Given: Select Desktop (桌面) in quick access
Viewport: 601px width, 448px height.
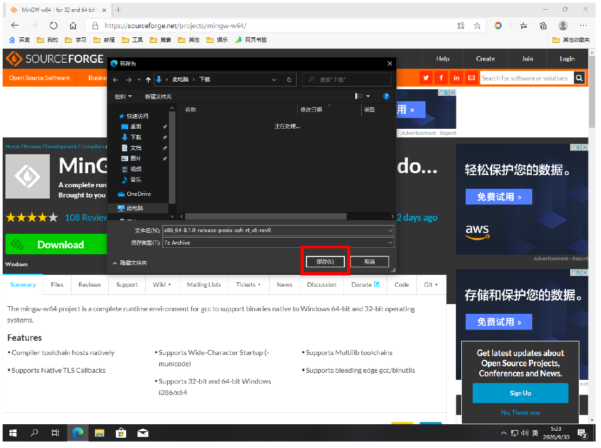Looking at the screenshot, I should (x=135, y=127).
